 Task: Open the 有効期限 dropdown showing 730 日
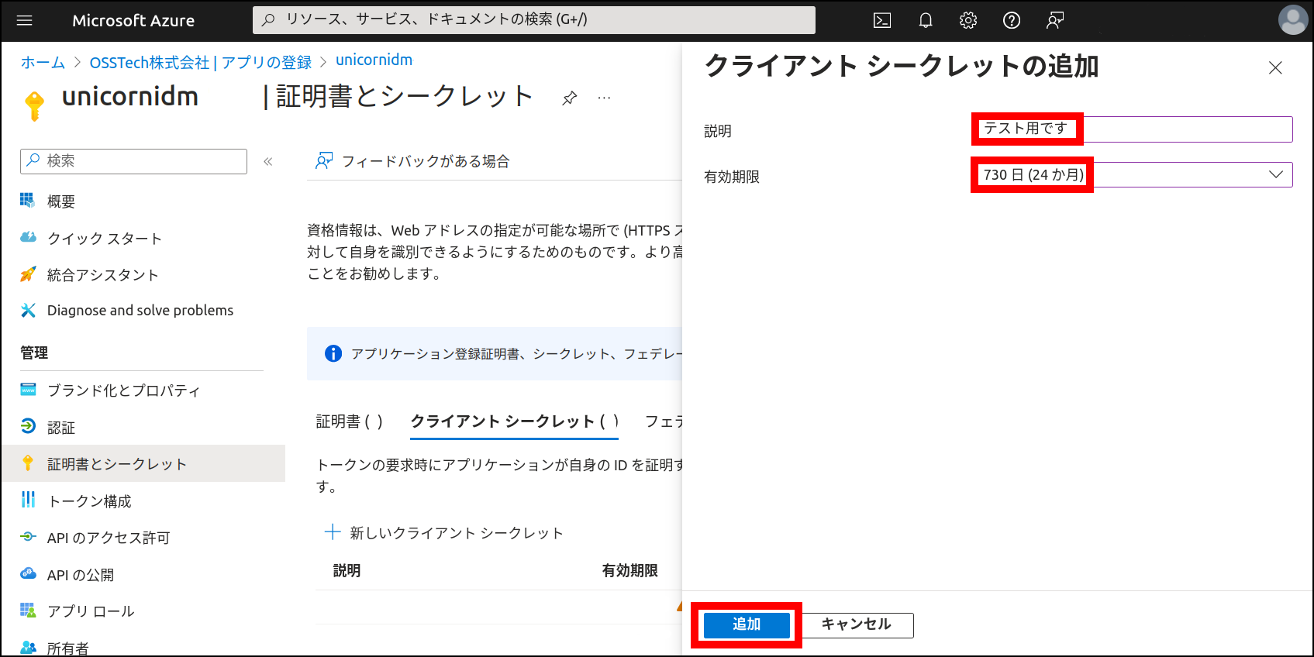[x=1133, y=174]
